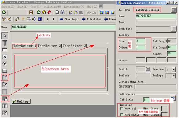This screenshot has width=179, height=118.
Task: Select the Tab-Reiter 1 tab
Action: tap(25, 46)
